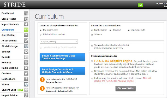The image size is (167, 98).
Task: Click Set All Students to Class Curriculum Settings
Action: pyautogui.click(x=62, y=57)
